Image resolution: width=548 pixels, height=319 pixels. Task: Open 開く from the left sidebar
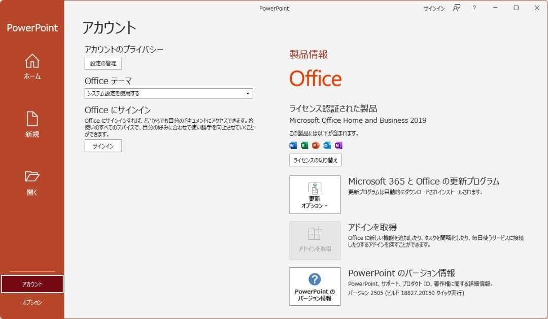tap(31, 183)
